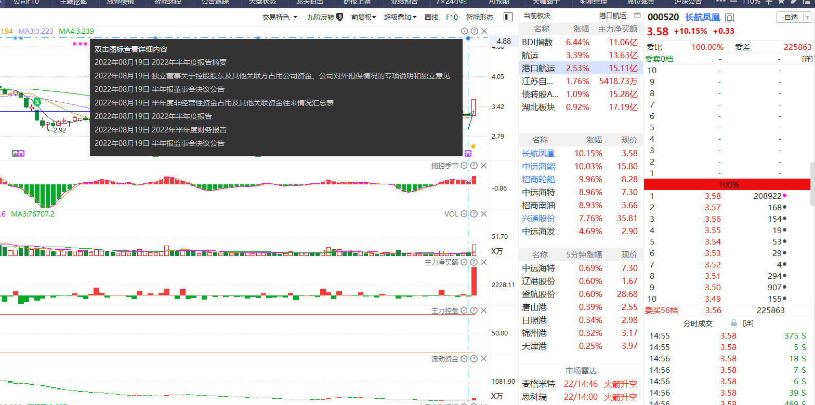Open the F10 company info button
This screenshot has height=405, width=815.
(452, 17)
